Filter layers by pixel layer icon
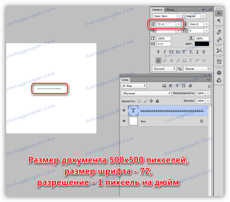The width and height of the screenshot is (230, 202). pyautogui.click(x=164, y=86)
